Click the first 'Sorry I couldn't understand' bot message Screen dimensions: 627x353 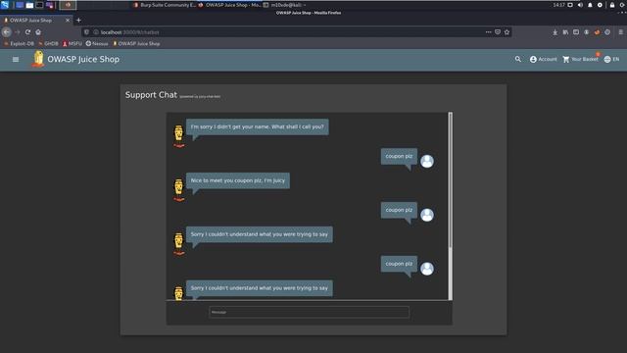pos(259,234)
